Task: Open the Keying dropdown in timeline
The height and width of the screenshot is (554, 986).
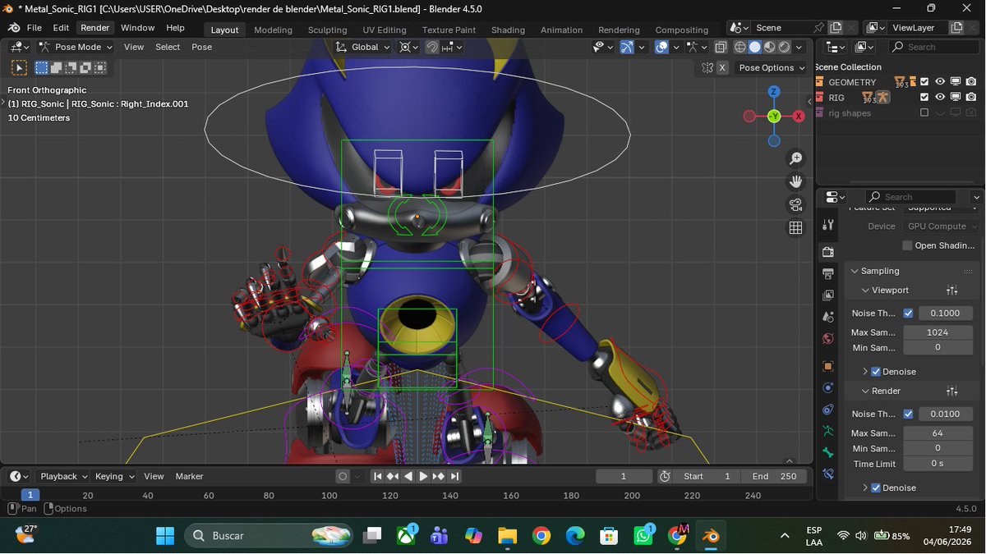Action: pos(113,476)
